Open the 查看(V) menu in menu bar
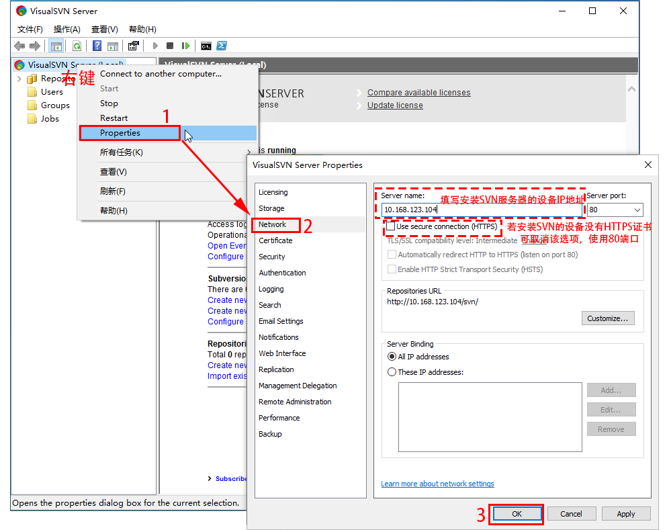The width and height of the screenshot is (669, 530). click(105, 30)
